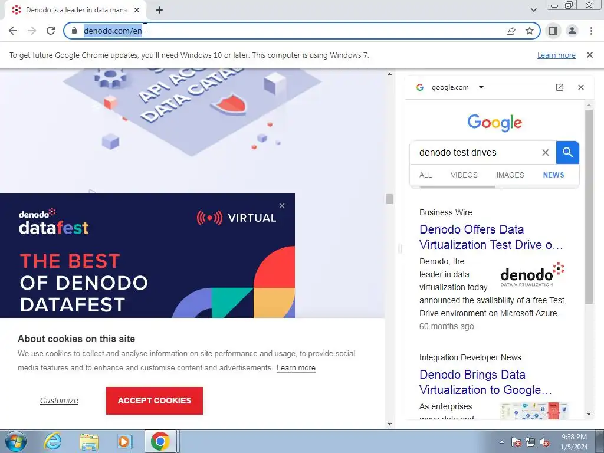The height and width of the screenshot is (453, 604).
Task: Click the network status tray icon
Action: click(530, 442)
